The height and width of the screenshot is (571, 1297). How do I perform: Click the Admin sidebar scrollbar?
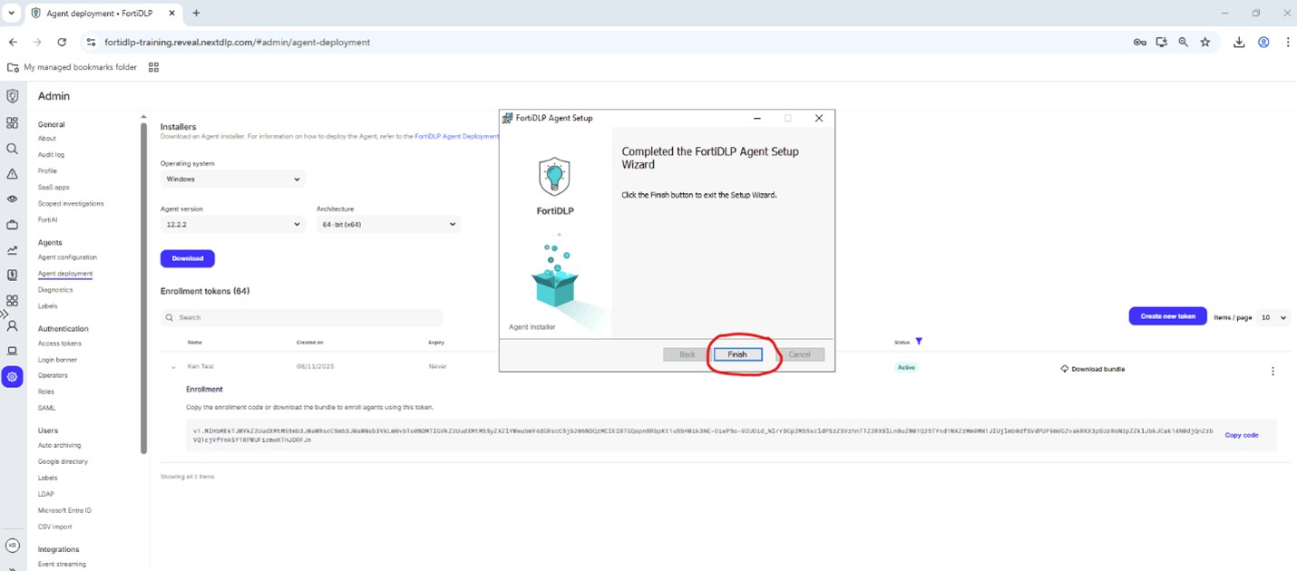pos(143,286)
